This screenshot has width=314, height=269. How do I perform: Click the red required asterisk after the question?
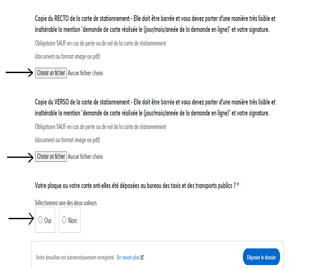(x=238, y=185)
